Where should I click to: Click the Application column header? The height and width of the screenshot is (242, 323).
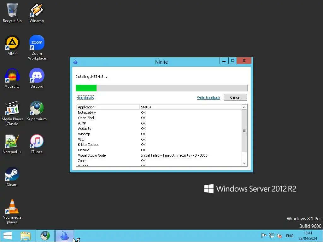point(108,107)
